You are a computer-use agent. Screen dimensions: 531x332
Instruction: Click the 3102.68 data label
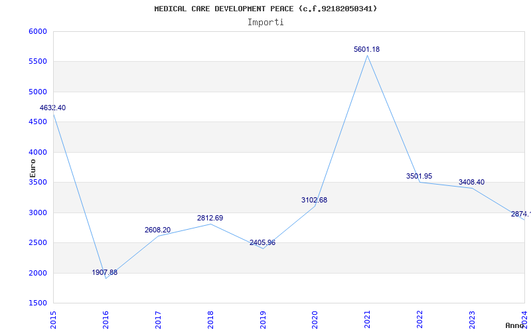coord(314,201)
